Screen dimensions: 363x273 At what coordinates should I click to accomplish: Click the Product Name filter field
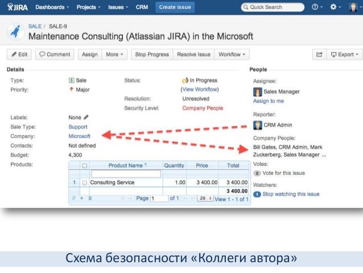pyautogui.click(x=126, y=174)
